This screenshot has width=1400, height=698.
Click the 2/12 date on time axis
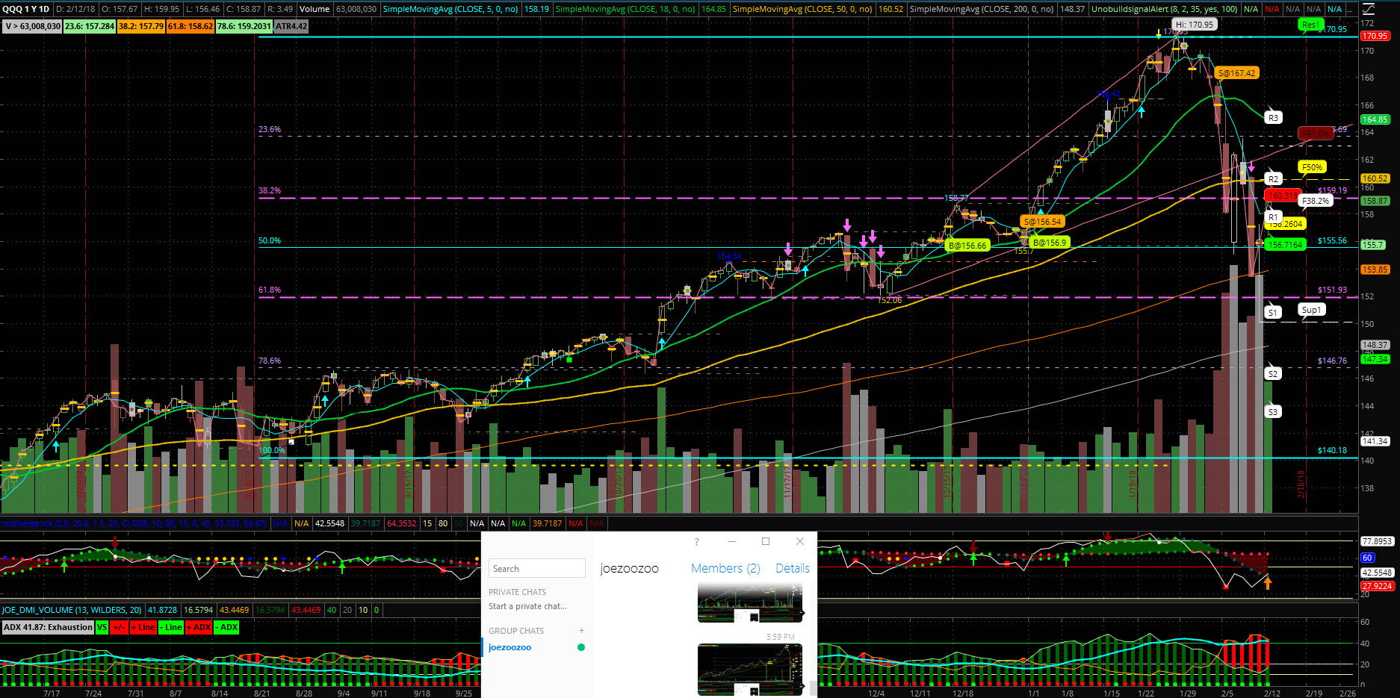(1272, 693)
